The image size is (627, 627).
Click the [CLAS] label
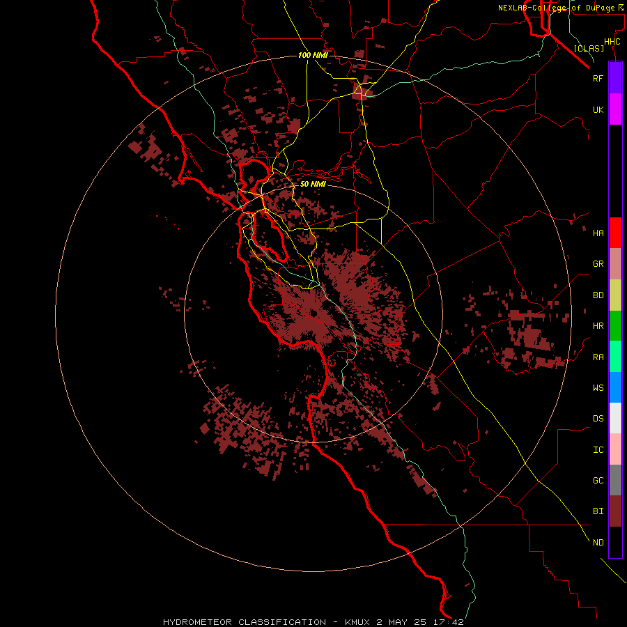coord(589,49)
